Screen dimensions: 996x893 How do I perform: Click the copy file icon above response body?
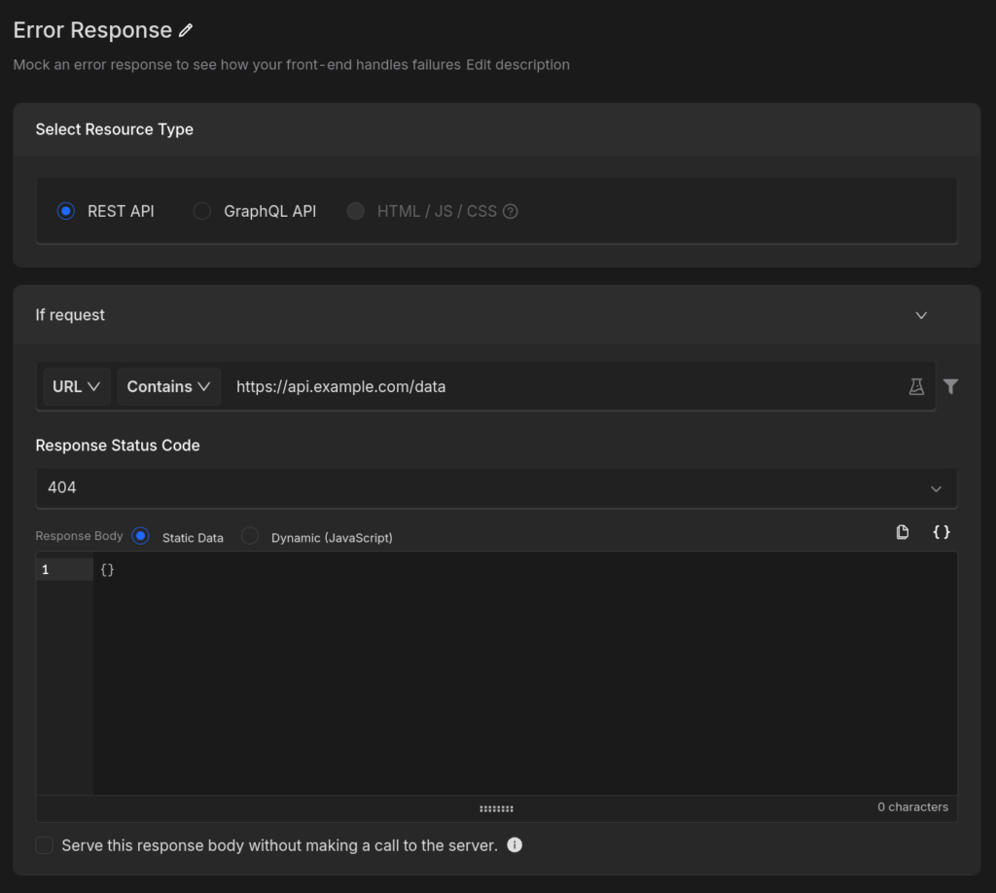pos(902,532)
